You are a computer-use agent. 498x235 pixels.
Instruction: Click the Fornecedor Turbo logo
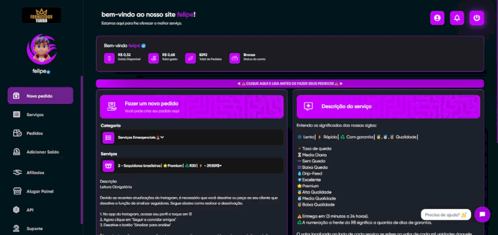41,15
